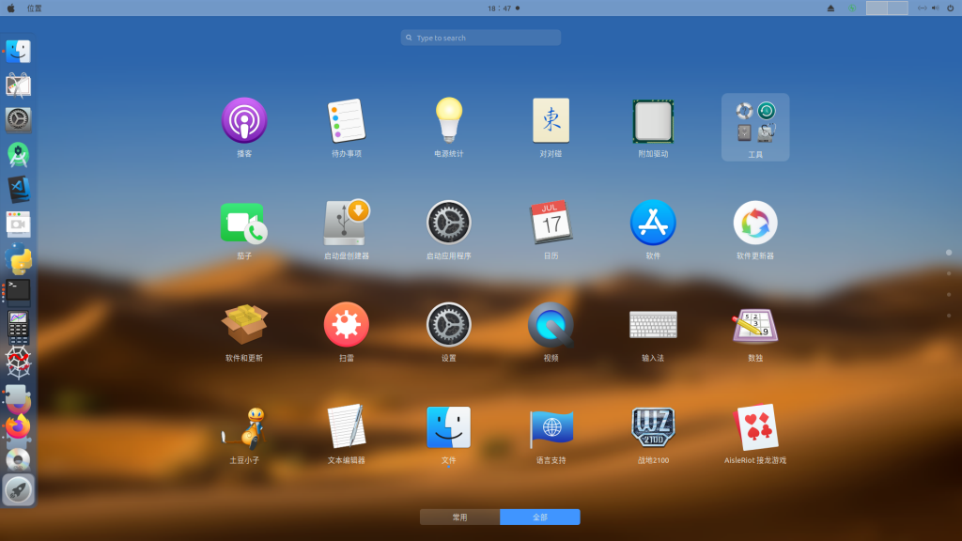Click the Apple logo menu
962x541 pixels.
tap(11, 8)
